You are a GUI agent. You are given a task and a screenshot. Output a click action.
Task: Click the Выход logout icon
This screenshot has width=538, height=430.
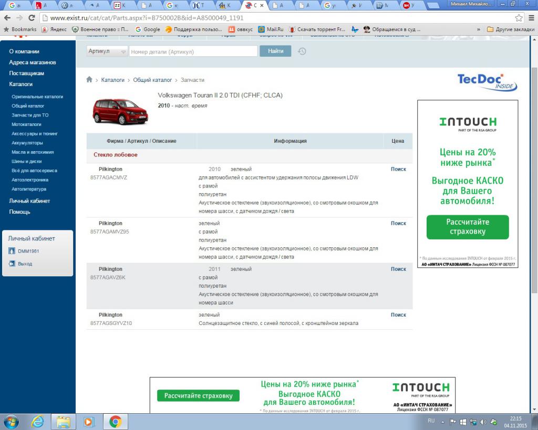[x=12, y=264]
